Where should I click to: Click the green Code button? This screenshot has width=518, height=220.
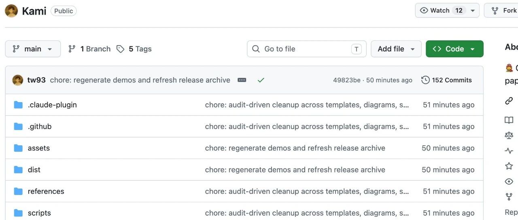(454, 49)
